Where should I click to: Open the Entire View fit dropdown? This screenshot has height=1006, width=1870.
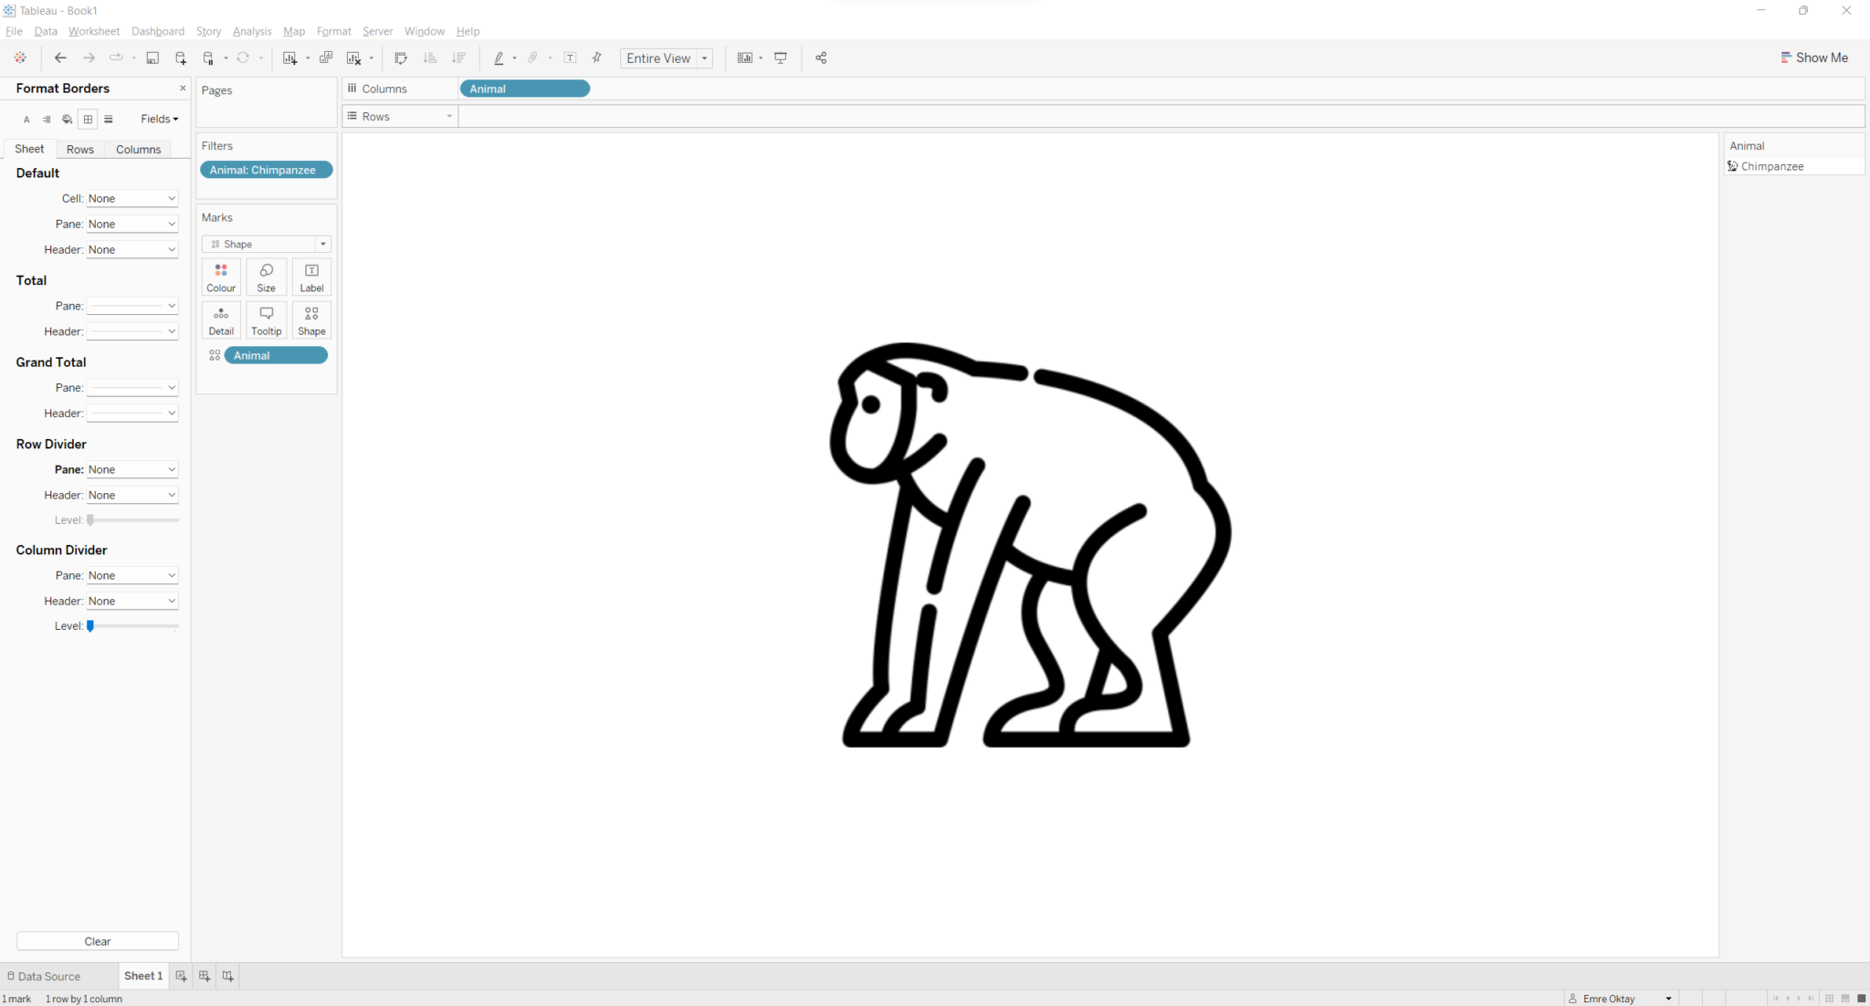point(704,58)
